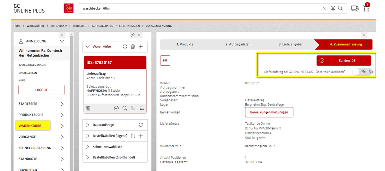
Task: Click into the product search field
Action: [x=199, y=8]
